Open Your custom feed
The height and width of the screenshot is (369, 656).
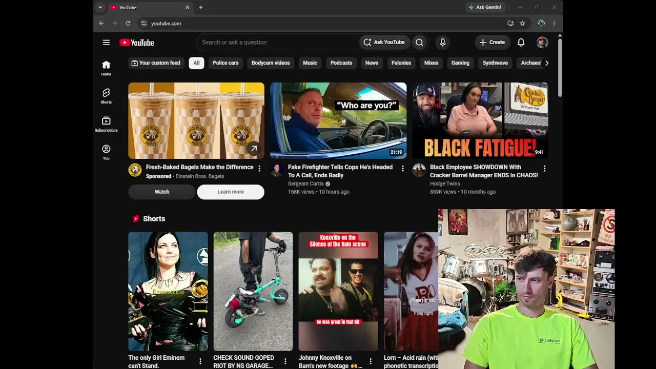[156, 63]
